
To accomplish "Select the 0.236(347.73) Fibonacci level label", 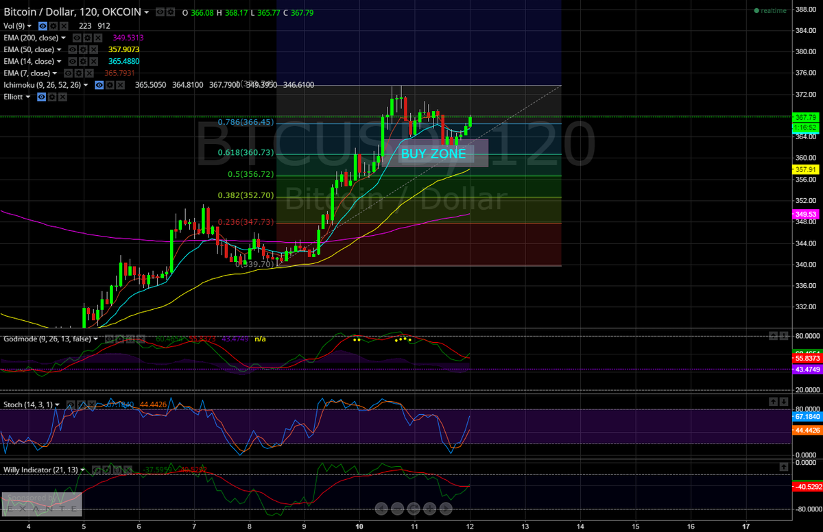I will click(x=246, y=222).
